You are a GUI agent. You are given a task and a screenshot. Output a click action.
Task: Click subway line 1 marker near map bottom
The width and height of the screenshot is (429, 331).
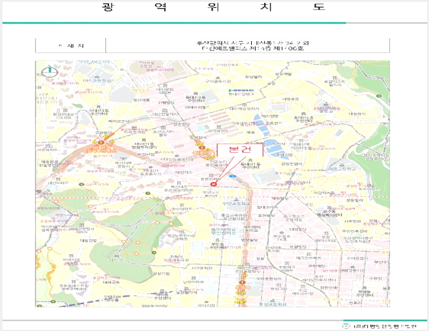click(241, 282)
